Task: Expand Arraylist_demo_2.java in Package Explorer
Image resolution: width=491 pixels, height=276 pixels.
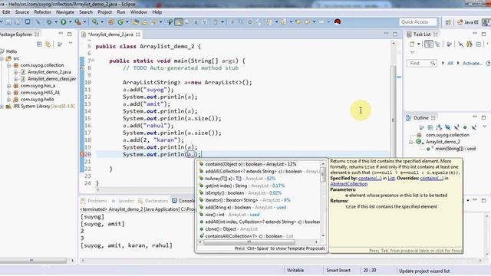Action: click(15, 72)
